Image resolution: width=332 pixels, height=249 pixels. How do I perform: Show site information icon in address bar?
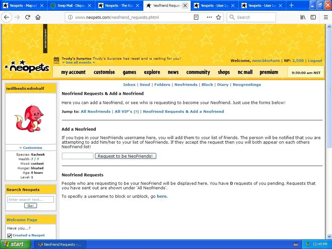coord(70,18)
